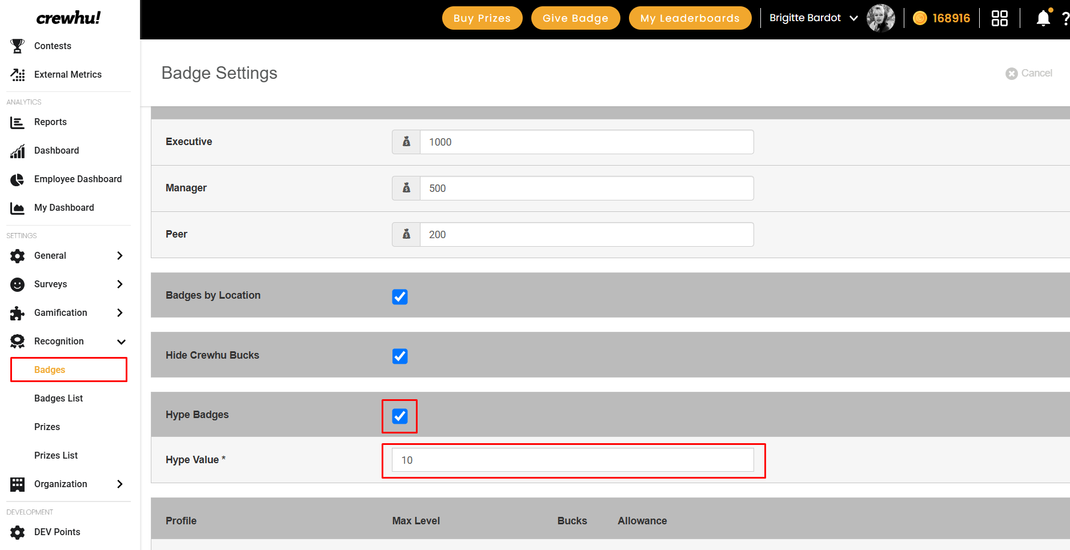Toggle the Hide Crewhu Bucks checkbox

tap(400, 356)
